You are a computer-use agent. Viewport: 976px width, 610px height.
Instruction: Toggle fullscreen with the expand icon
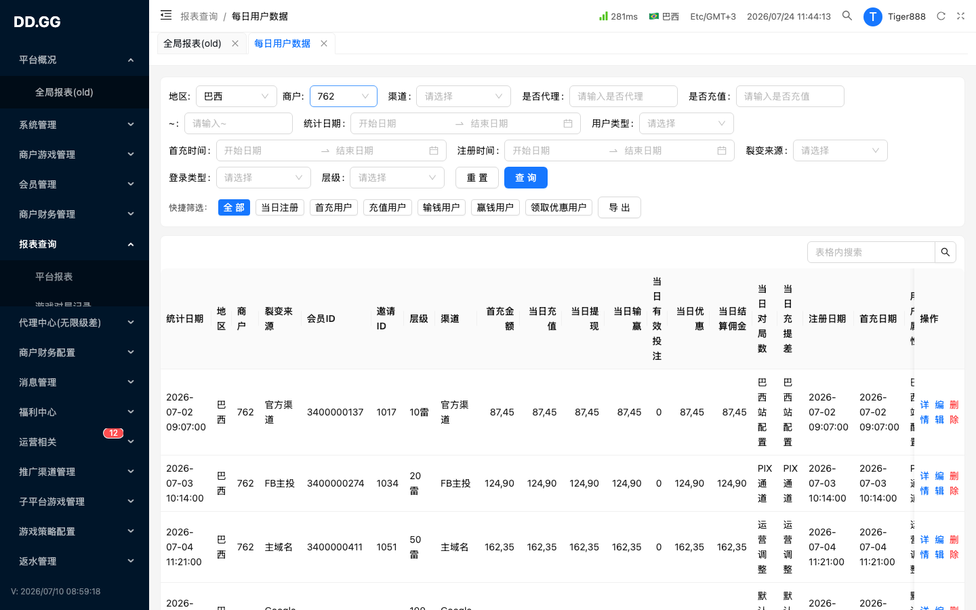tap(960, 16)
